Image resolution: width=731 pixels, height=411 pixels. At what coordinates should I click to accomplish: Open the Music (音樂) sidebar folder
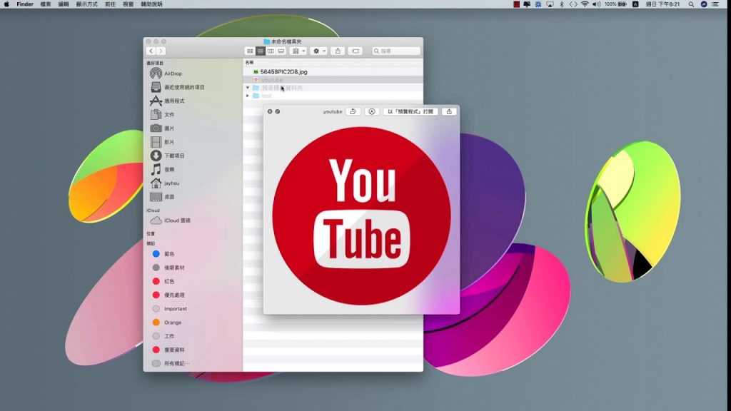(x=168, y=169)
